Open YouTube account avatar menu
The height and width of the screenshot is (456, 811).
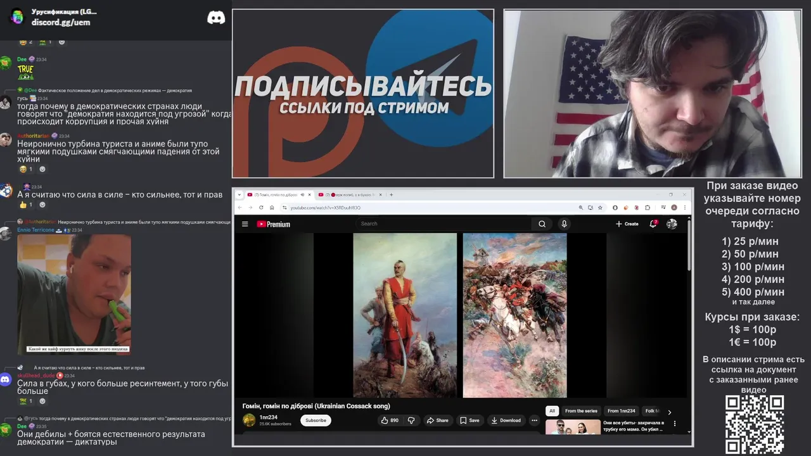tap(672, 224)
